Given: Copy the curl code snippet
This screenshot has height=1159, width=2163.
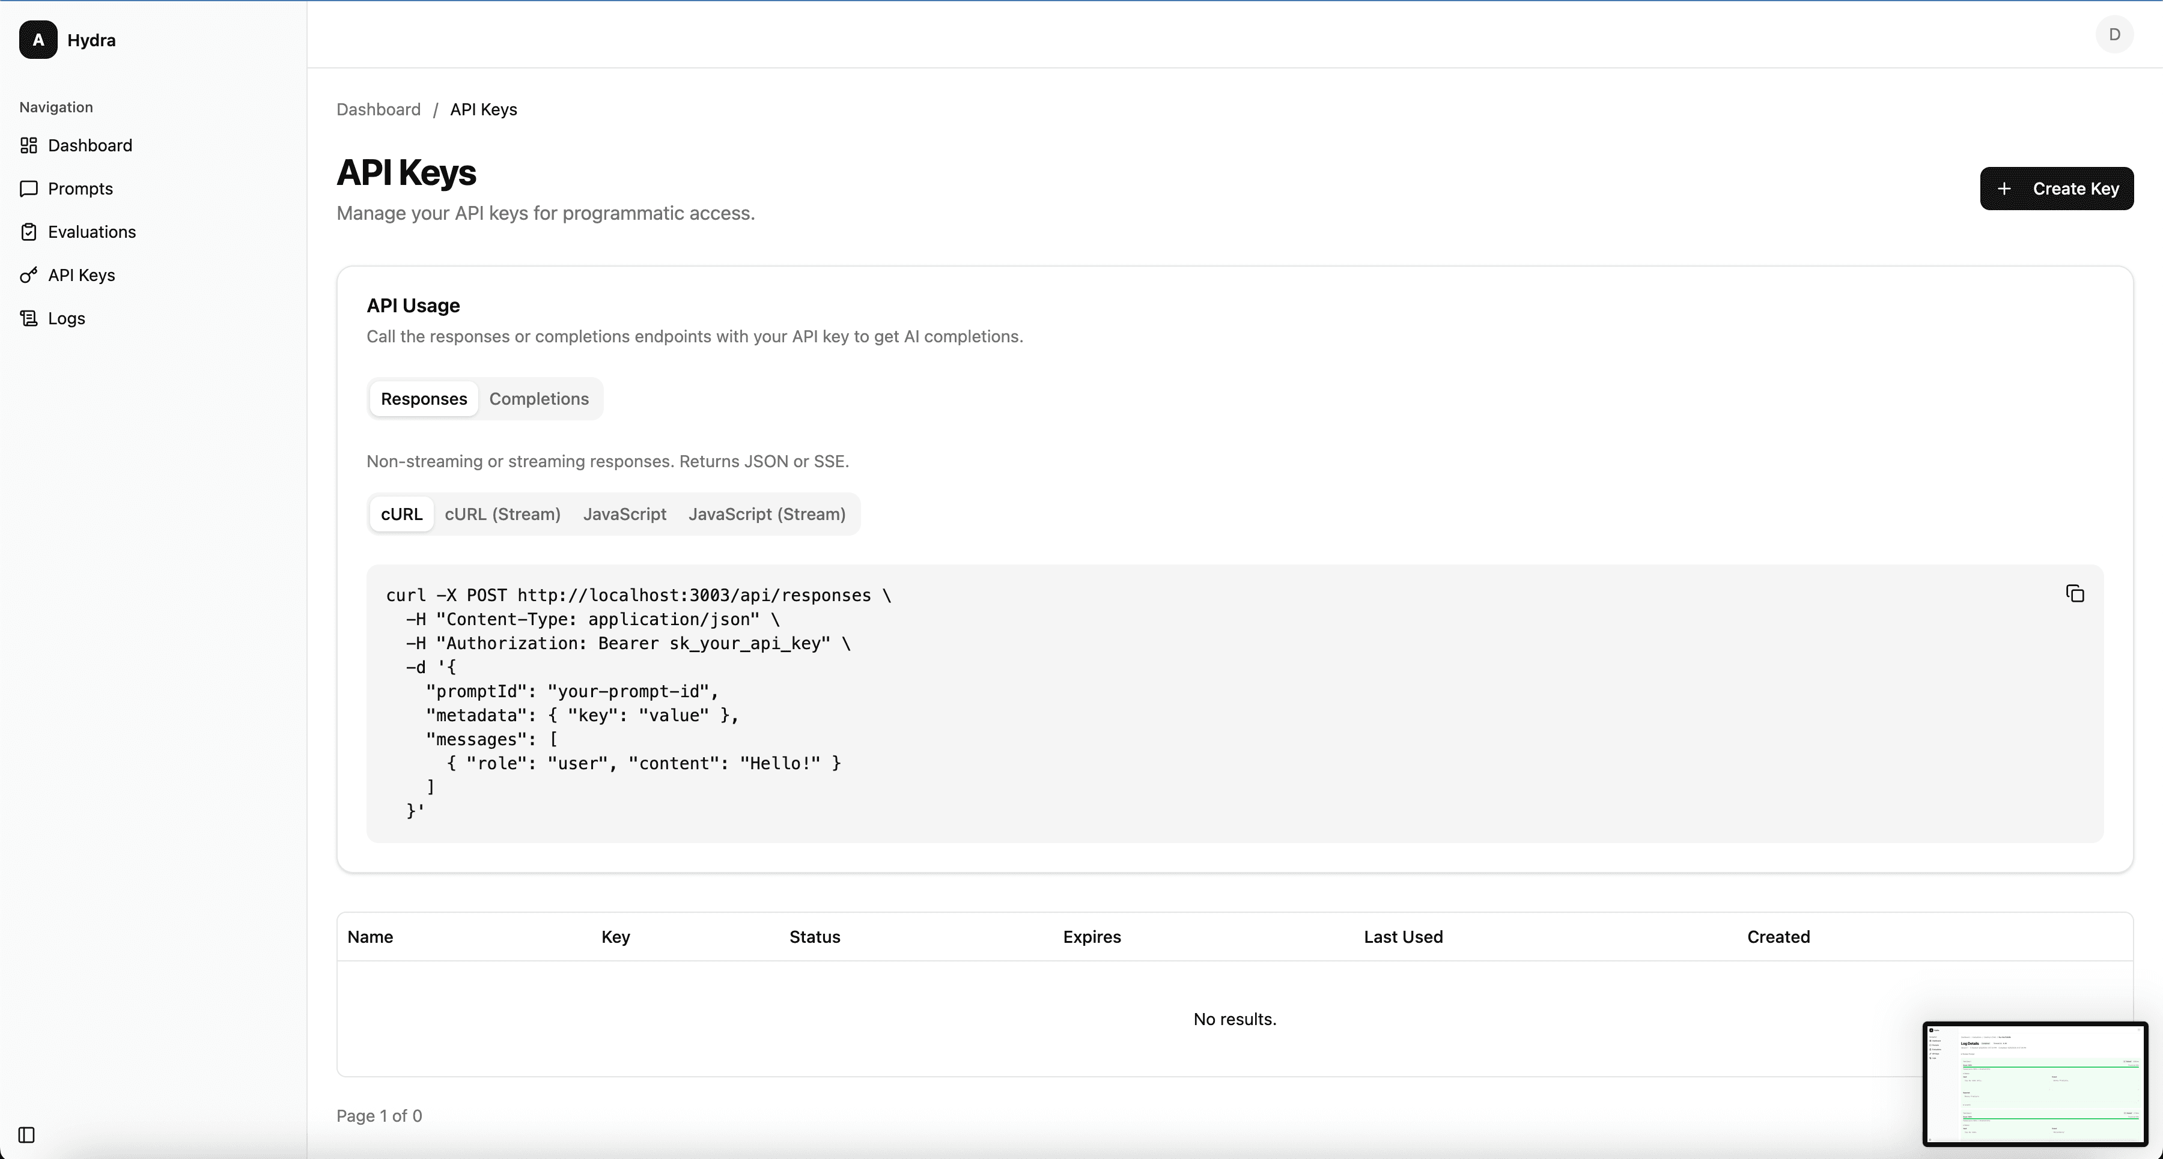Looking at the screenshot, I should (2075, 594).
